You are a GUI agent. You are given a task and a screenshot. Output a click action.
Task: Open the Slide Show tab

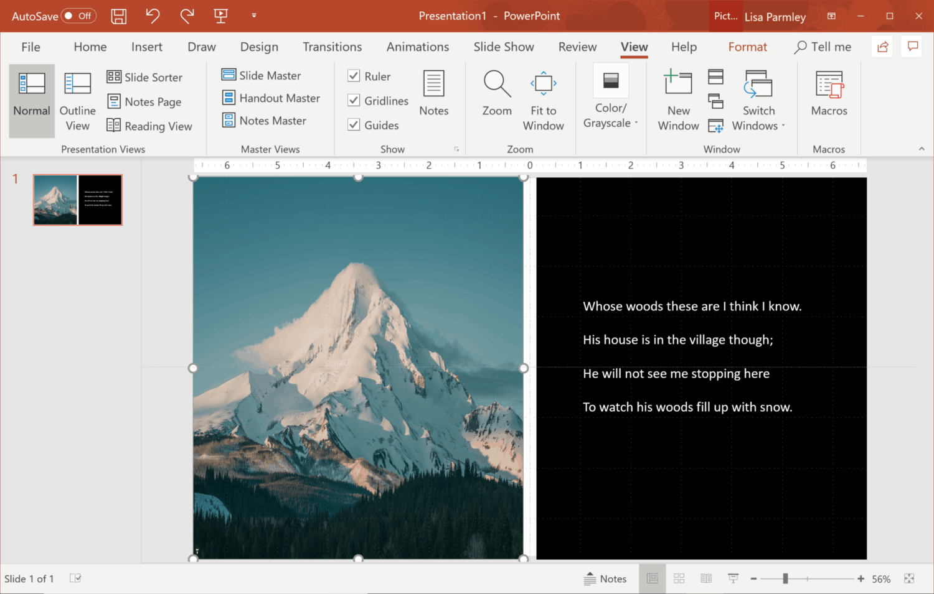tap(504, 47)
